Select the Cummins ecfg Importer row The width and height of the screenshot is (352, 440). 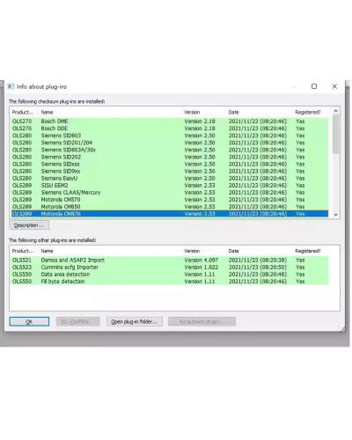[170, 267]
